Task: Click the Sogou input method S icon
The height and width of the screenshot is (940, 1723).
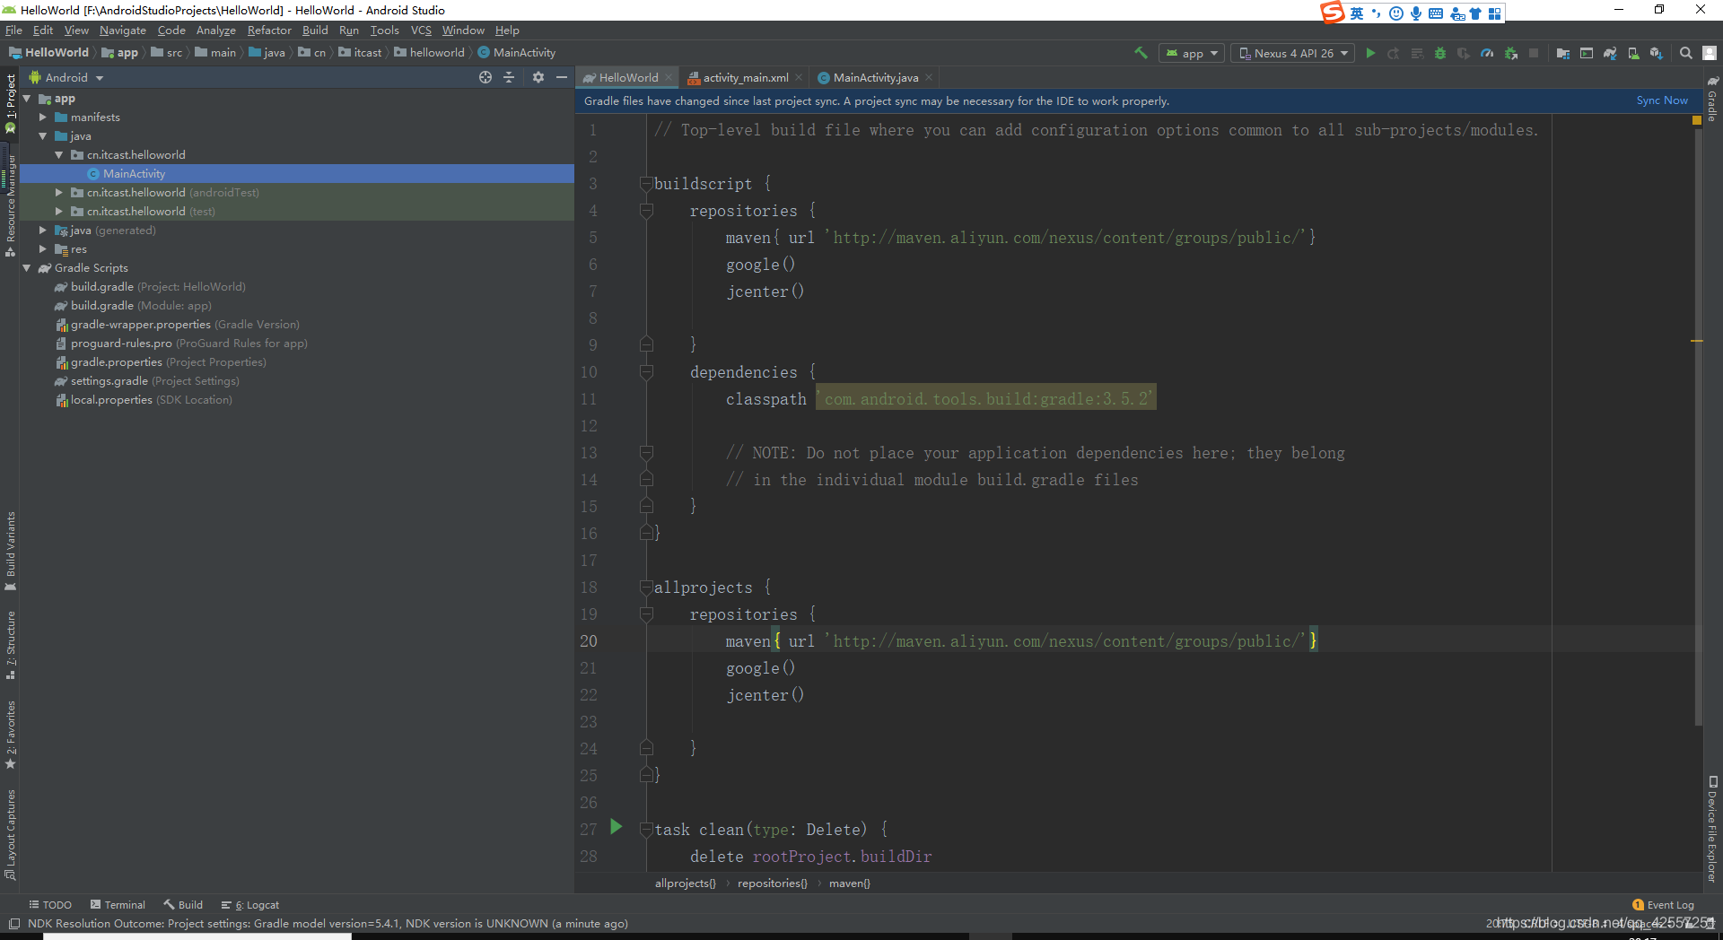Action: tap(1333, 12)
